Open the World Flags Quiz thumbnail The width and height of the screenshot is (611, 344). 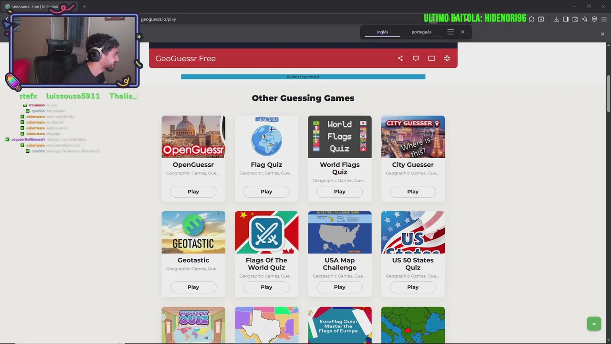(340, 137)
